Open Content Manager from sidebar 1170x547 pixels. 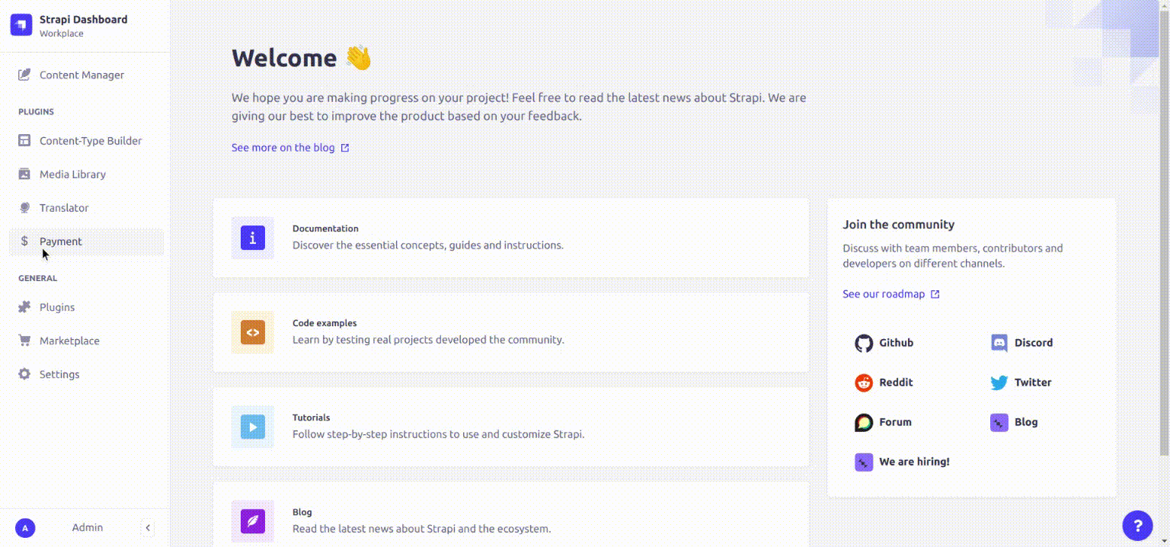(x=86, y=75)
